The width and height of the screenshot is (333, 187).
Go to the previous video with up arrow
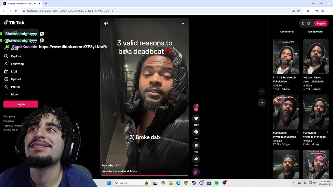tap(262, 91)
